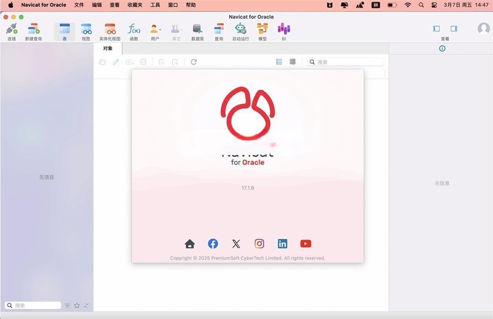Open the Window (窗口) menu
The image size is (493, 319).
173,5
